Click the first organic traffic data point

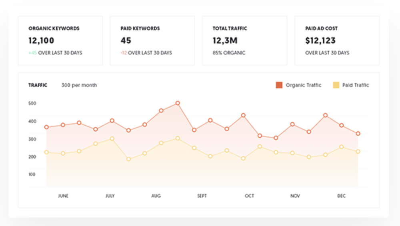(x=46, y=127)
